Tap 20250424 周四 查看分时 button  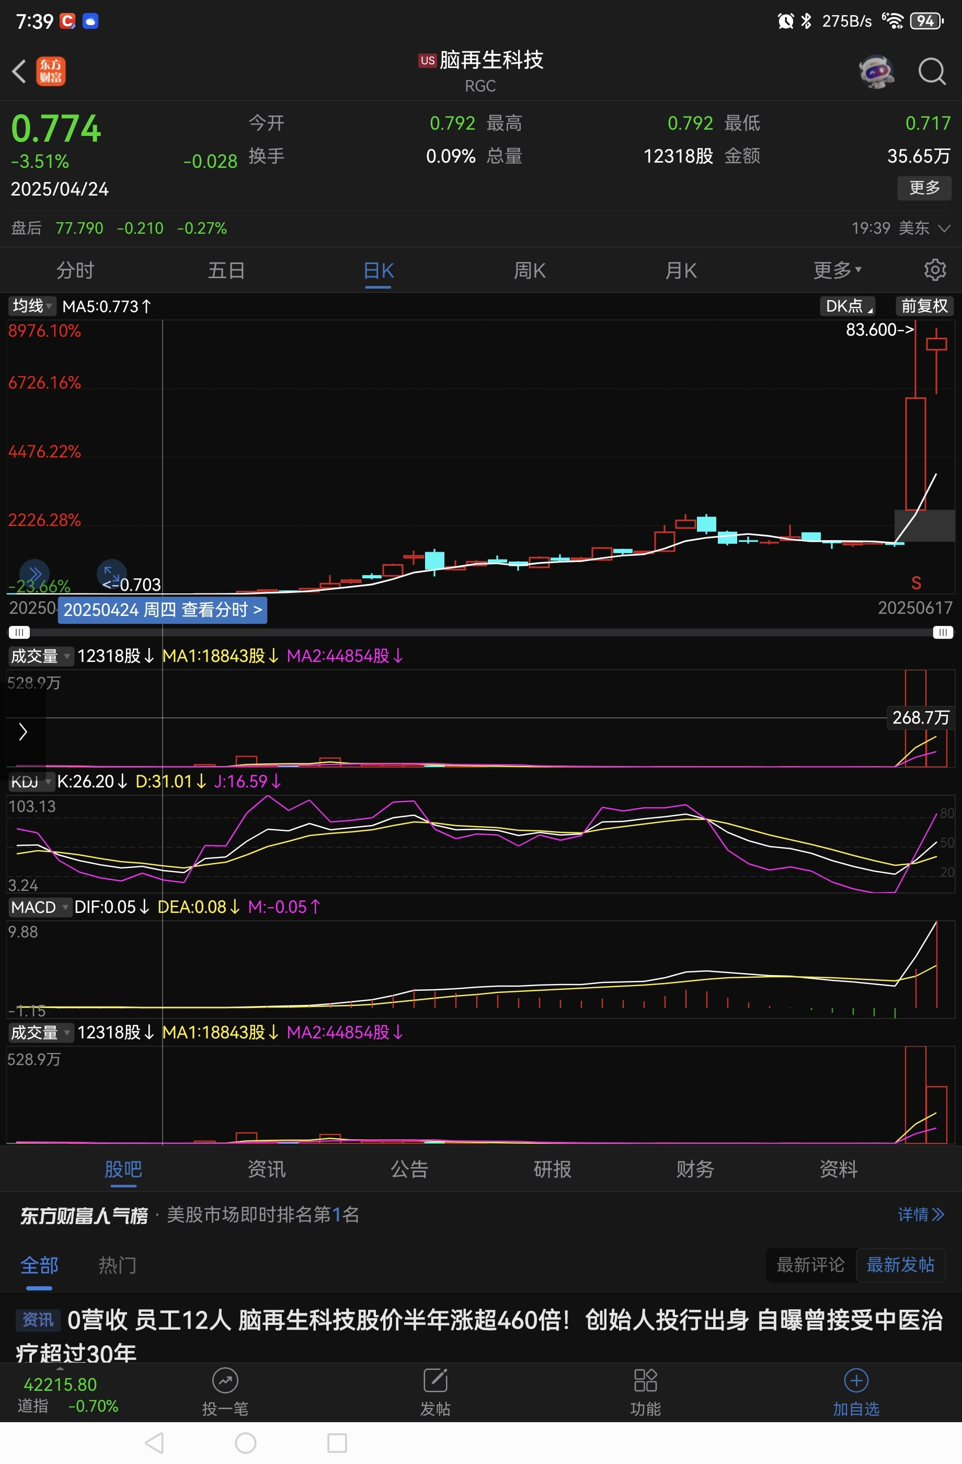point(163,610)
